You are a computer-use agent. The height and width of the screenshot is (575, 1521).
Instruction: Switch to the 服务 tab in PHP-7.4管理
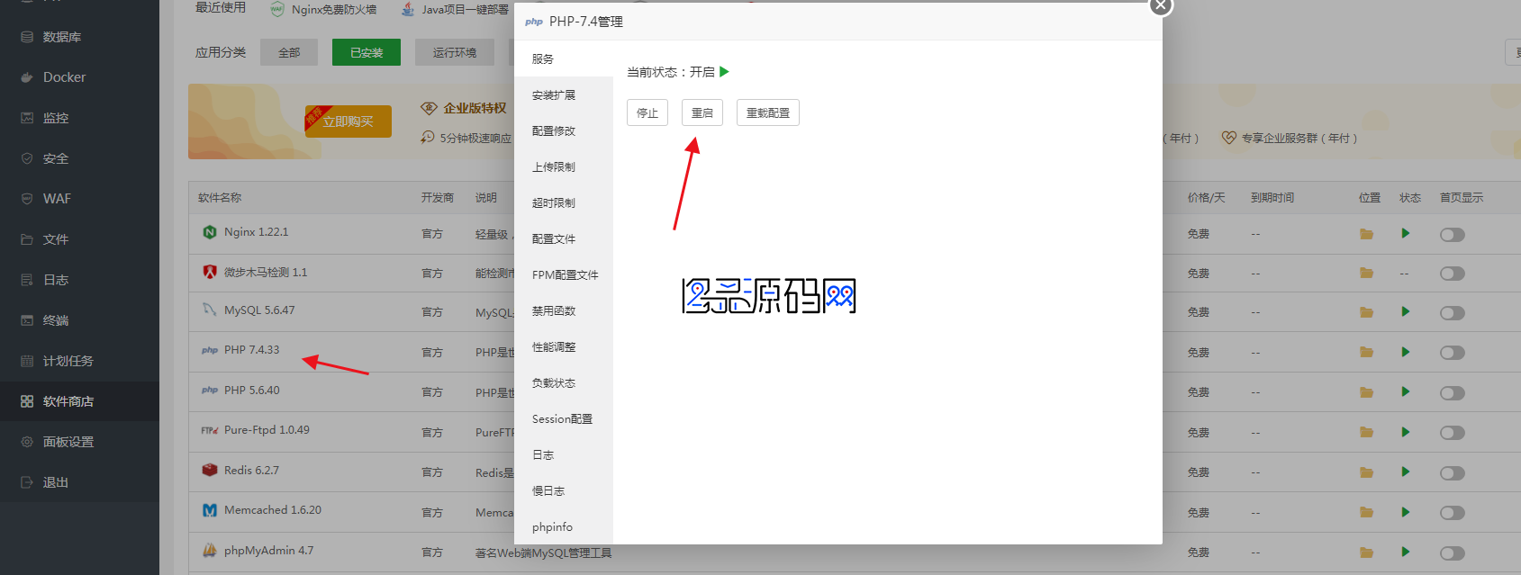tap(564, 58)
